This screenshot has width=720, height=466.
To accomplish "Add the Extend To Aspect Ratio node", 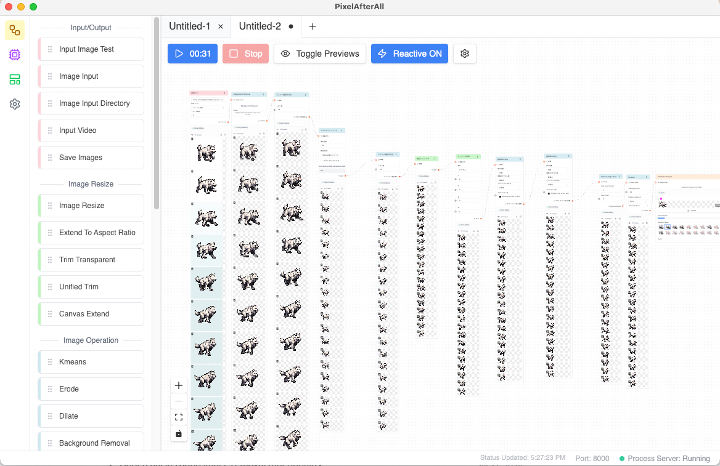I will coord(91,233).
